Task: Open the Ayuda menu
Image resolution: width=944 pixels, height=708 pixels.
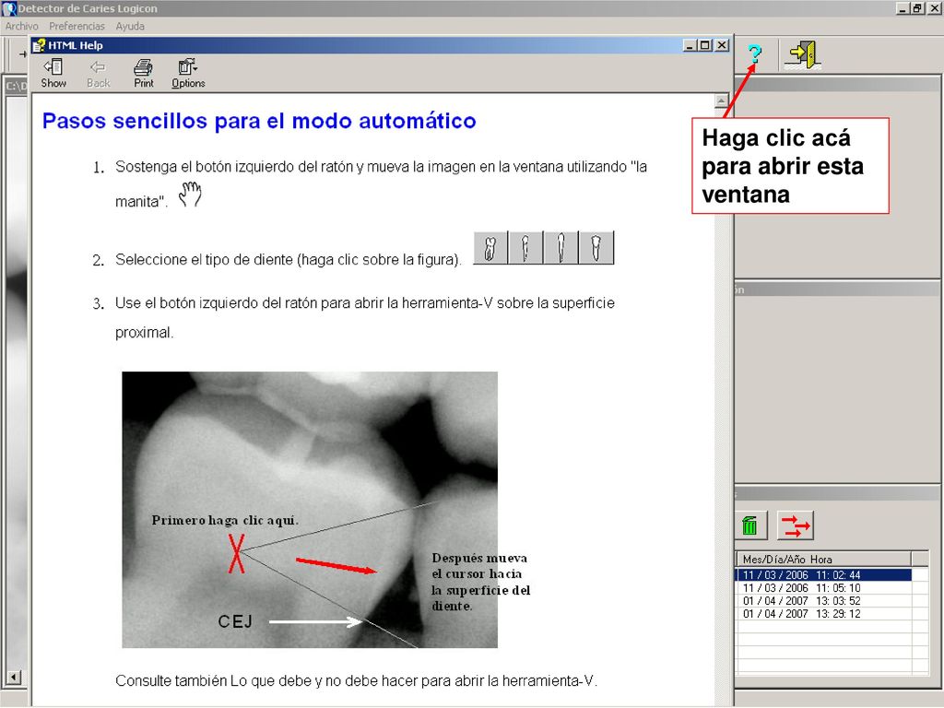Action: [x=130, y=27]
